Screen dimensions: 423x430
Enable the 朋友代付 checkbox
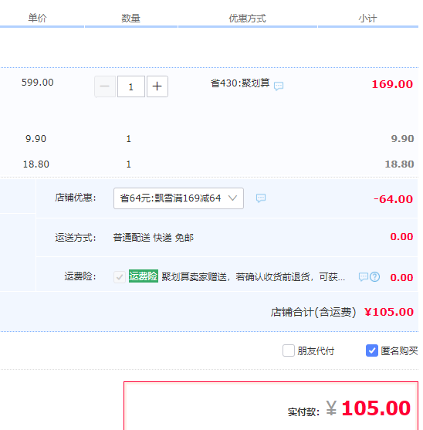pos(289,350)
